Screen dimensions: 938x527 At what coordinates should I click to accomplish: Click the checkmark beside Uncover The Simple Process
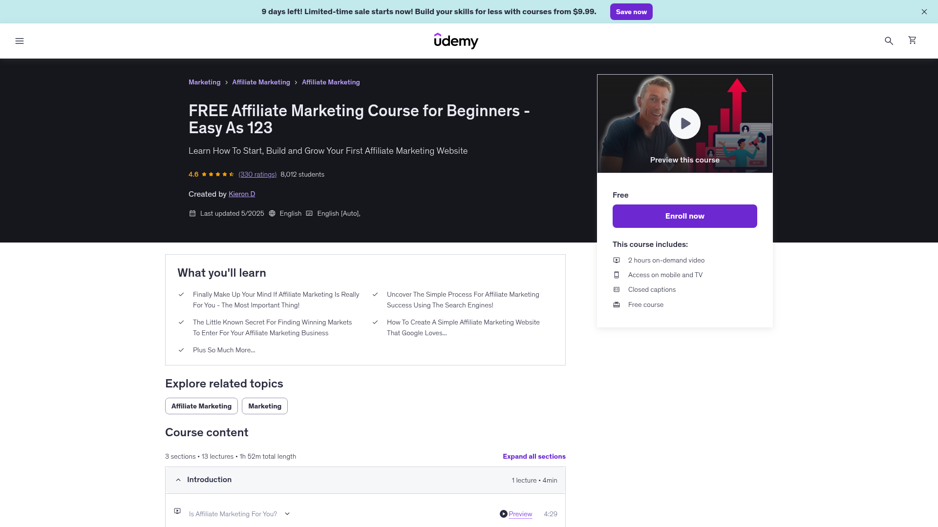pyautogui.click(x=375, y=294)
